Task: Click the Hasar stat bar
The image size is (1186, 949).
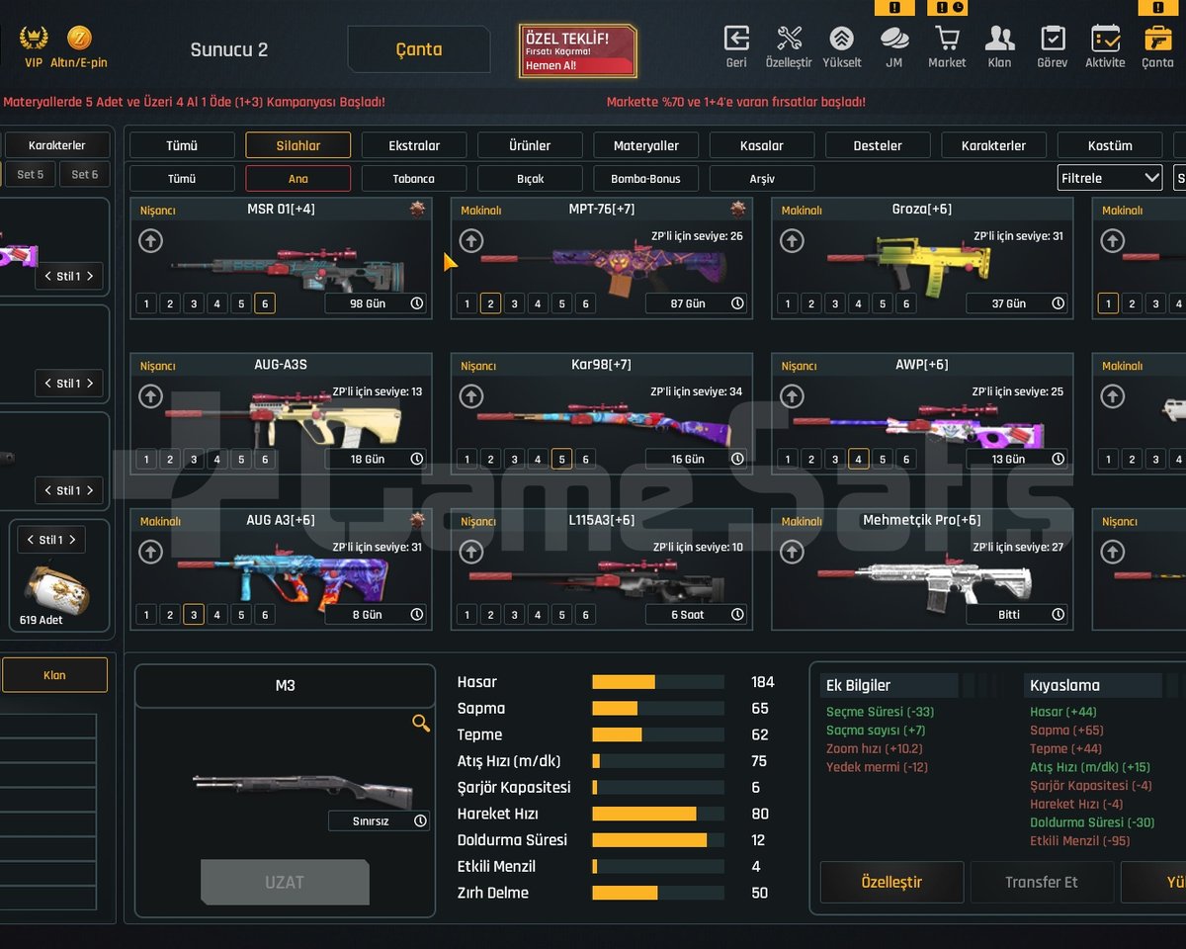Action: (x=658, y=682)
